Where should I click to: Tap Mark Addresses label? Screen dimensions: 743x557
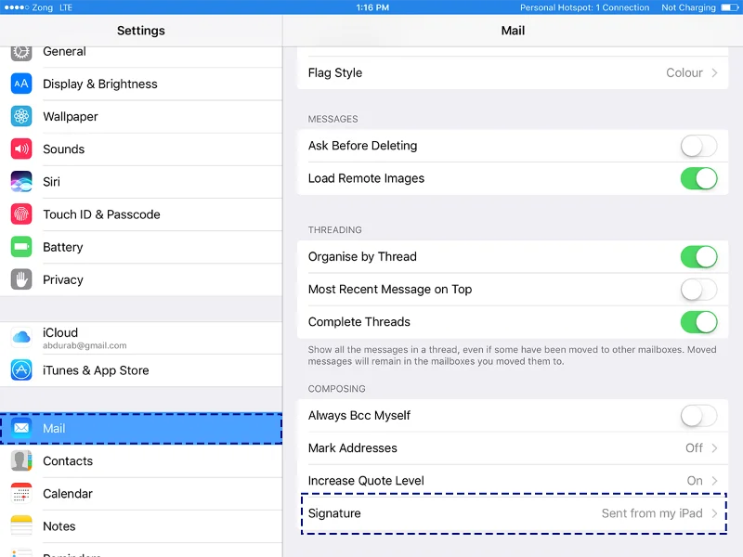(353, 448)
